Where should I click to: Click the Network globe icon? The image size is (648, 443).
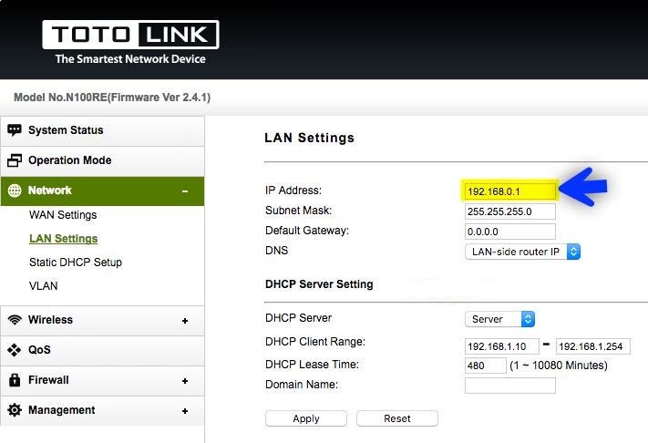(15, 191)
